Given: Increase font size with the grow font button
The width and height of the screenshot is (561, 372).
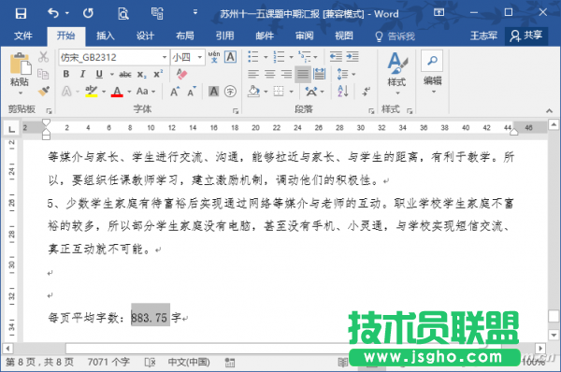Looking at the screenshot, I should pos(175,92).
